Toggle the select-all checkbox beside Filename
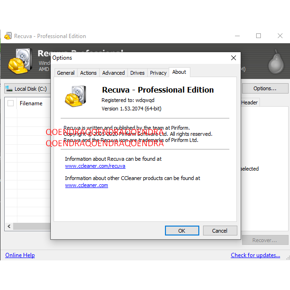 click(11, 103)
